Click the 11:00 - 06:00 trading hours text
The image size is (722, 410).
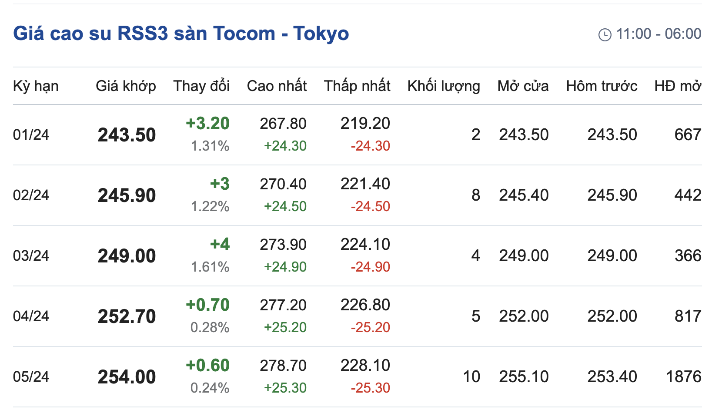pyautogui.click(x=658, y=34)
